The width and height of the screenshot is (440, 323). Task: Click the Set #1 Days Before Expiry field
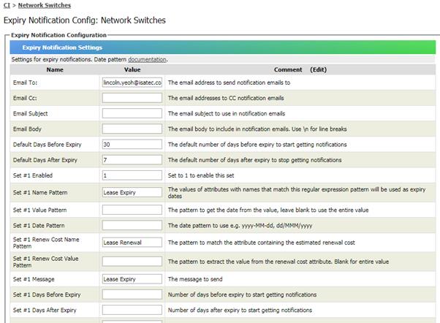click(x=132, y=294)
